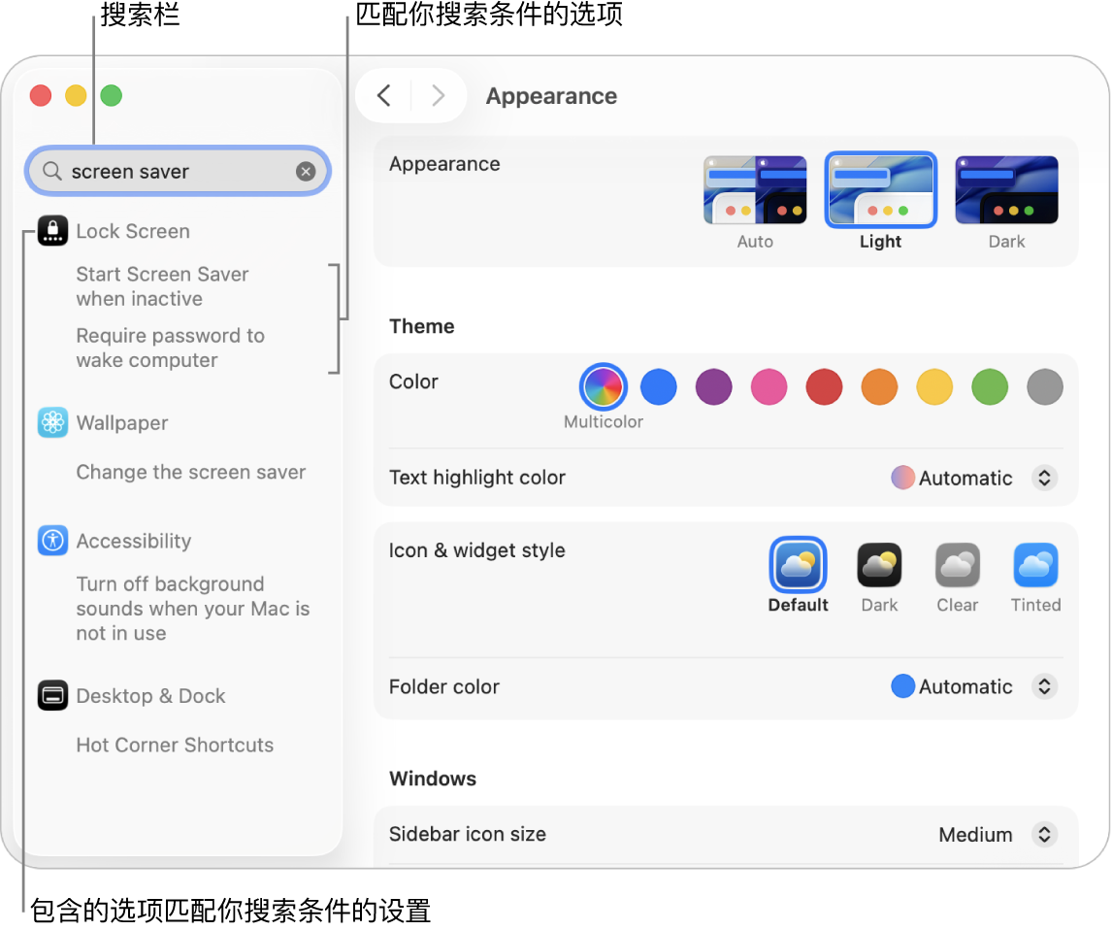Click the Desktop & Dock icon
Viewport: 1112px width, 930px height.
pyautogui.click(x=52, y=696)
